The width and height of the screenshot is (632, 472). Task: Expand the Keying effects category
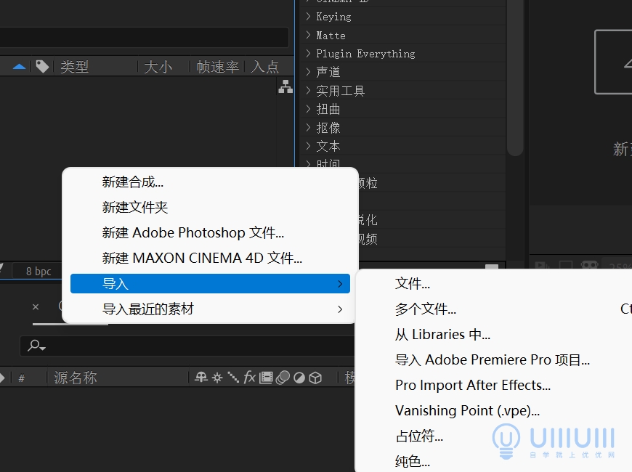308,16
